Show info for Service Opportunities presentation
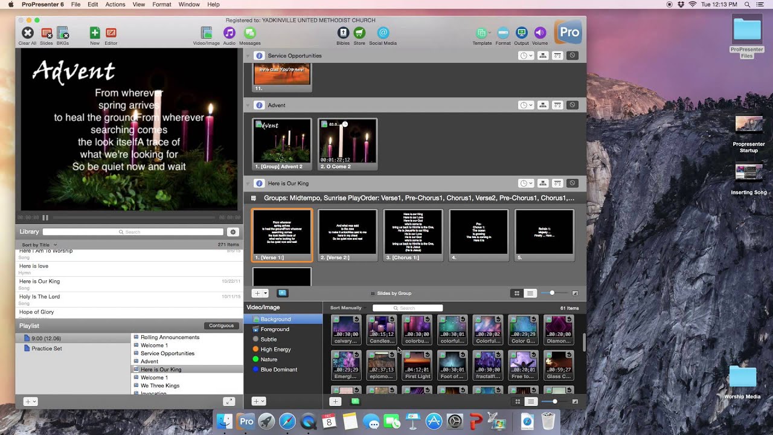Screen dimensions: 773x435 click(x=259, y=56)
